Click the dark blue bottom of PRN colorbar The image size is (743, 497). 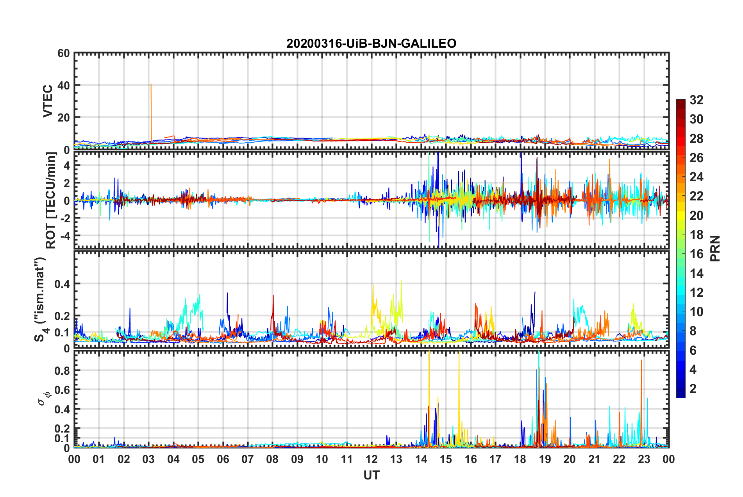click(x=681, y=393)
